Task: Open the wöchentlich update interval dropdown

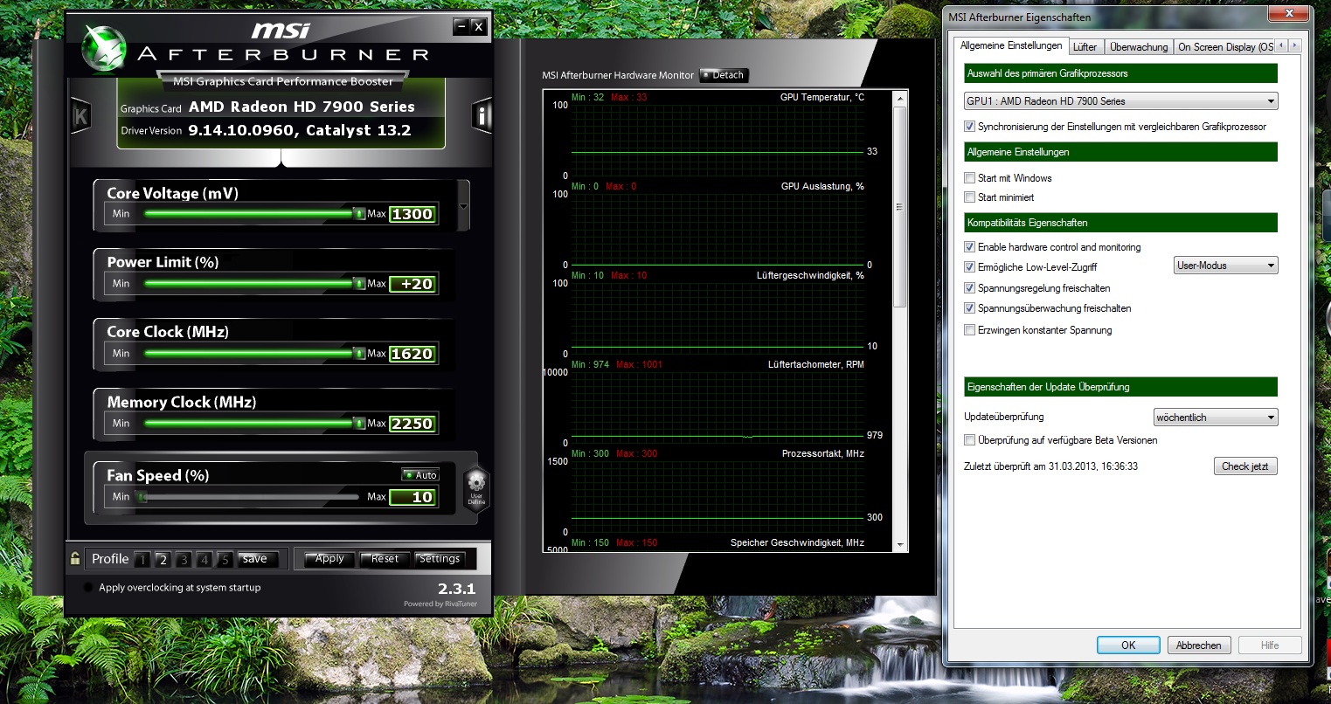Action: (1216, 418)
